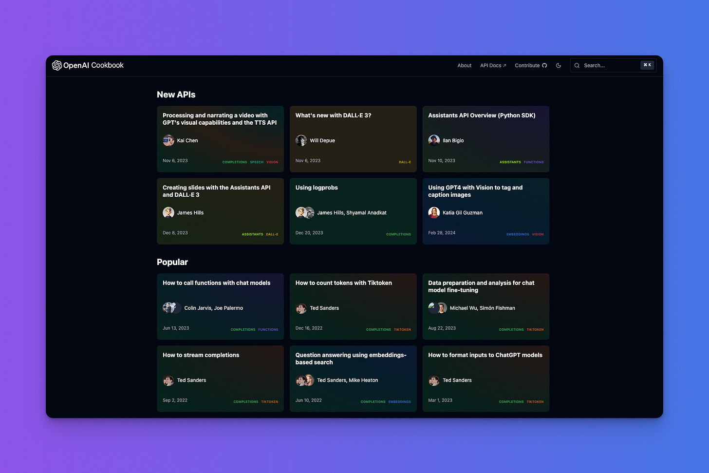Click Will Depue's avatar

301,140
